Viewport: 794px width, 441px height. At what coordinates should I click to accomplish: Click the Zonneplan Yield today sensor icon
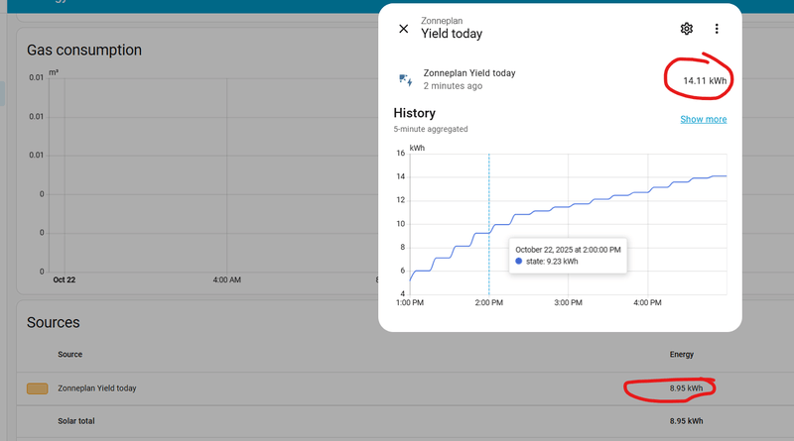pos(404,79)
